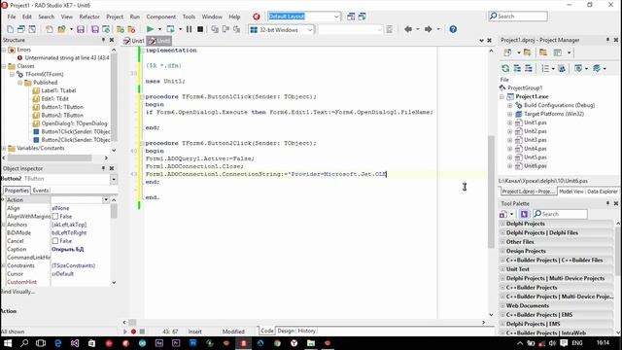The width and height of the screenshot is (622, 350).
Task: Expand Unit1.pas in Project Manager
Action: click(509, 123)
